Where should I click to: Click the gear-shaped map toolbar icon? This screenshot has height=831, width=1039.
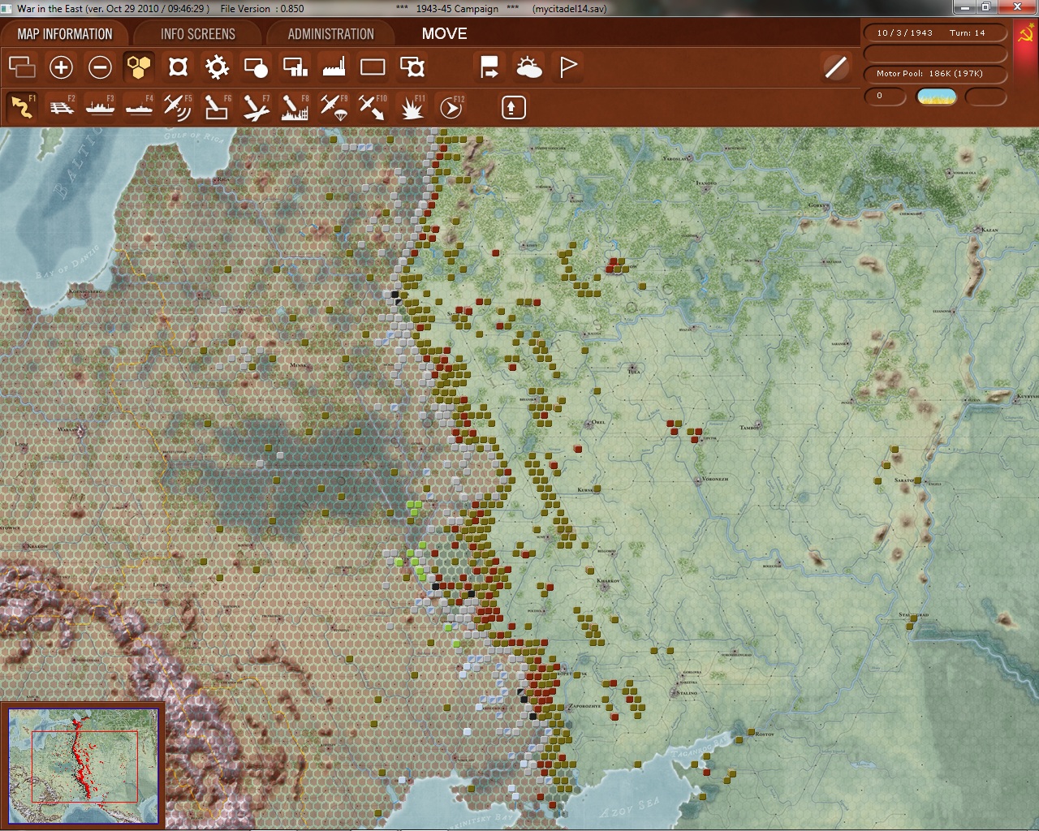[217, 67]
